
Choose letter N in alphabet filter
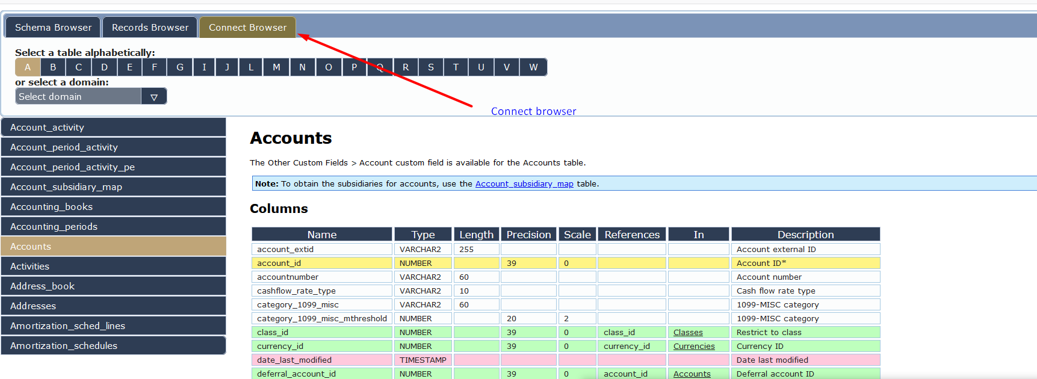(x=303, y=67)
